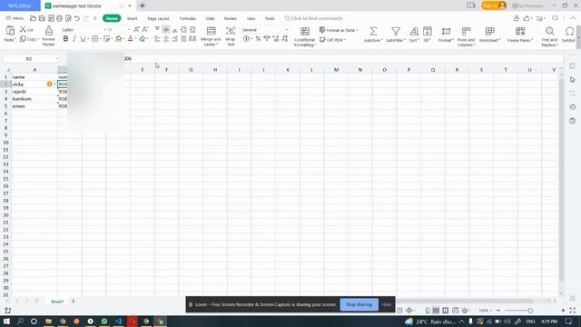Click the Print icon in quick access
This screenshot has height=327, width=581.
click(59, 18)
